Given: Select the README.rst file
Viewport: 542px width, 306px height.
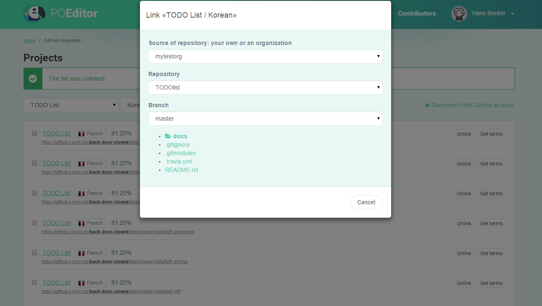Looking at the screenshot, I should pos(182,170).
